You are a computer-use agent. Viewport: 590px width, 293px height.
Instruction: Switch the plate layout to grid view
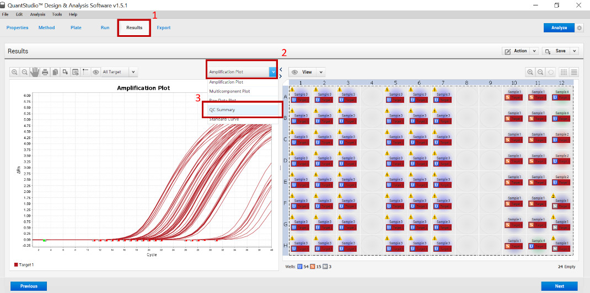click(564, 72)
